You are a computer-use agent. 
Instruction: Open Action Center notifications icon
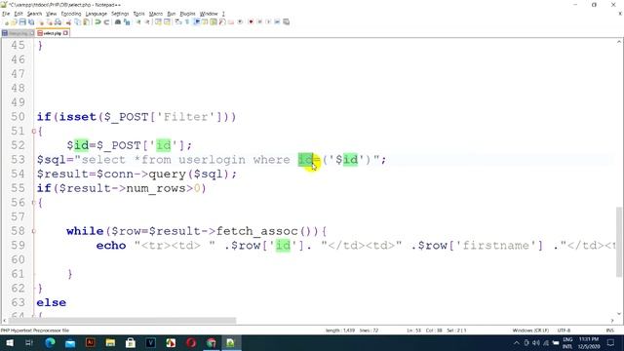(610, 342)
